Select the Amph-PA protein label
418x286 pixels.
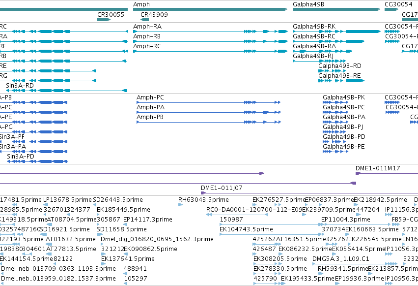pyautogui.click(x=150, y=107)
